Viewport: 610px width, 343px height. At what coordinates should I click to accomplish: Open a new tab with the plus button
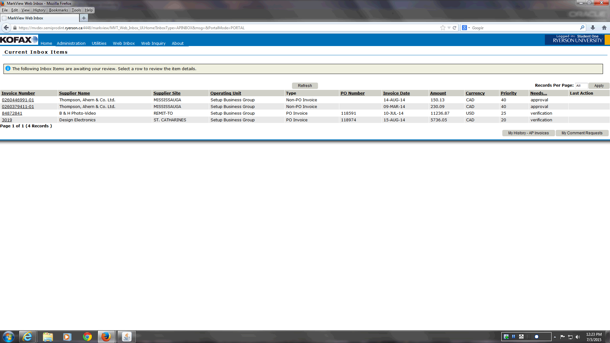84,18
